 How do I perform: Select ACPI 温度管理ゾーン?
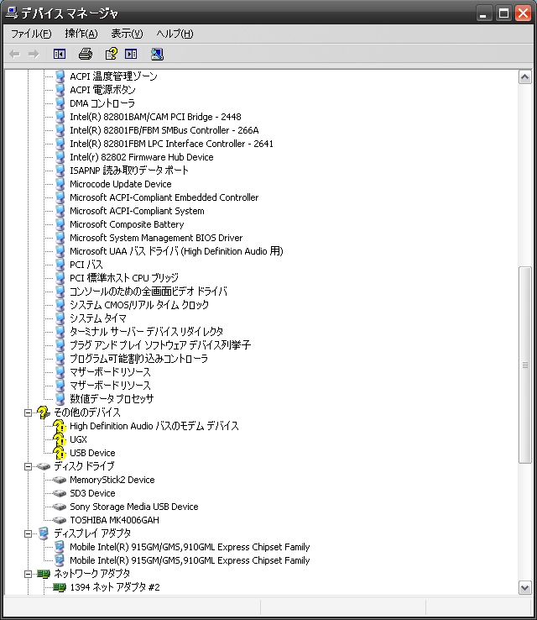(113, 76)
